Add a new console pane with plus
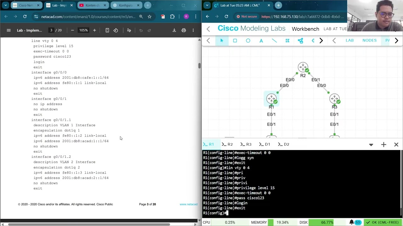Image resolution: width=403 pixels, height=226 pixels. [x=383, y=144]
